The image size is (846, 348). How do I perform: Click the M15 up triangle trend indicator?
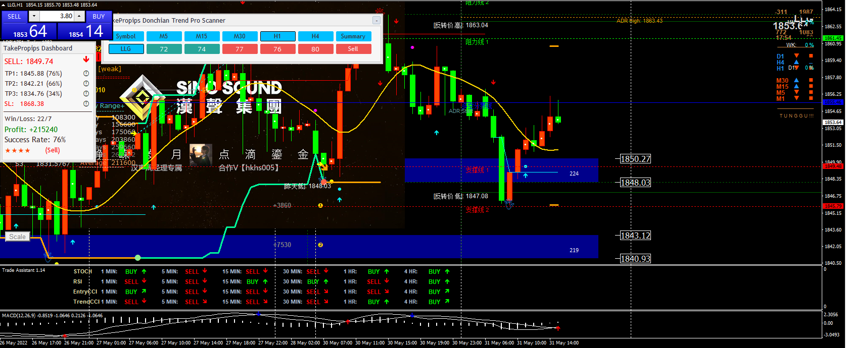coord(796,86)
